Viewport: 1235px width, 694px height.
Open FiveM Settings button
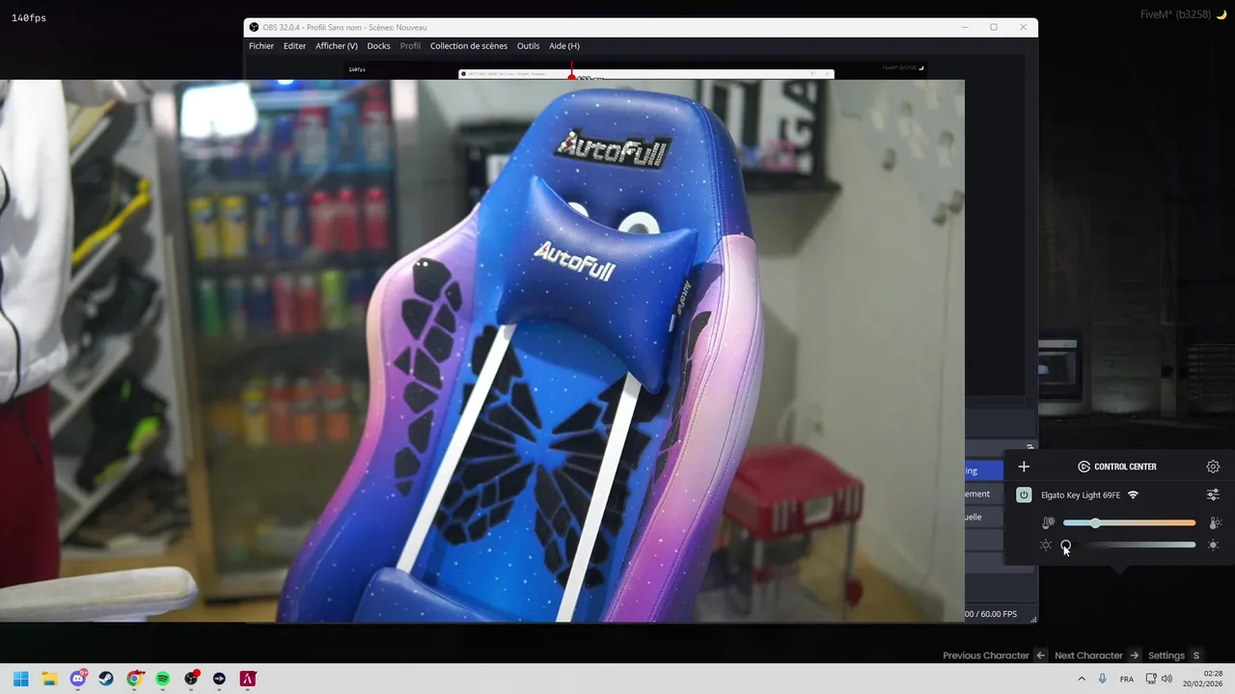[x=1166, y=655]
